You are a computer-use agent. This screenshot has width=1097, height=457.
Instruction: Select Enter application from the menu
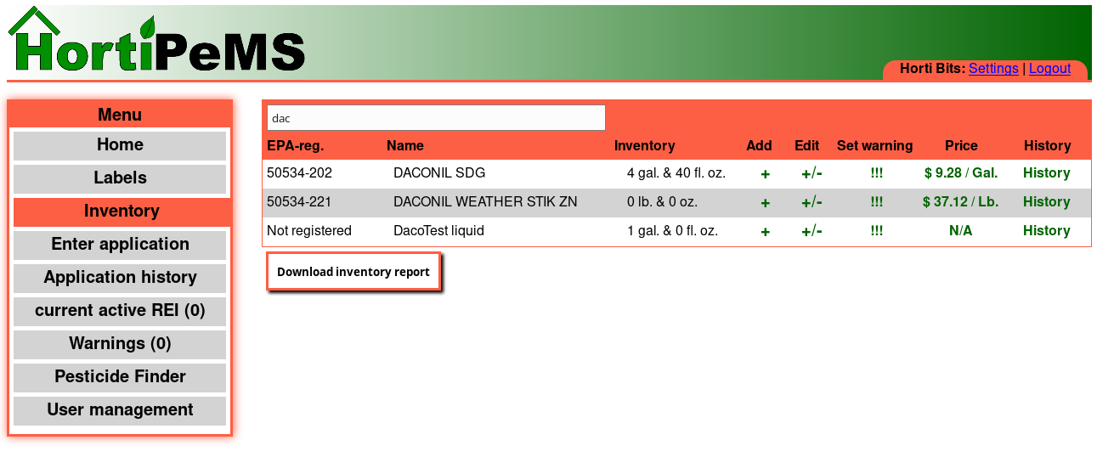click(x=120, y=245)
